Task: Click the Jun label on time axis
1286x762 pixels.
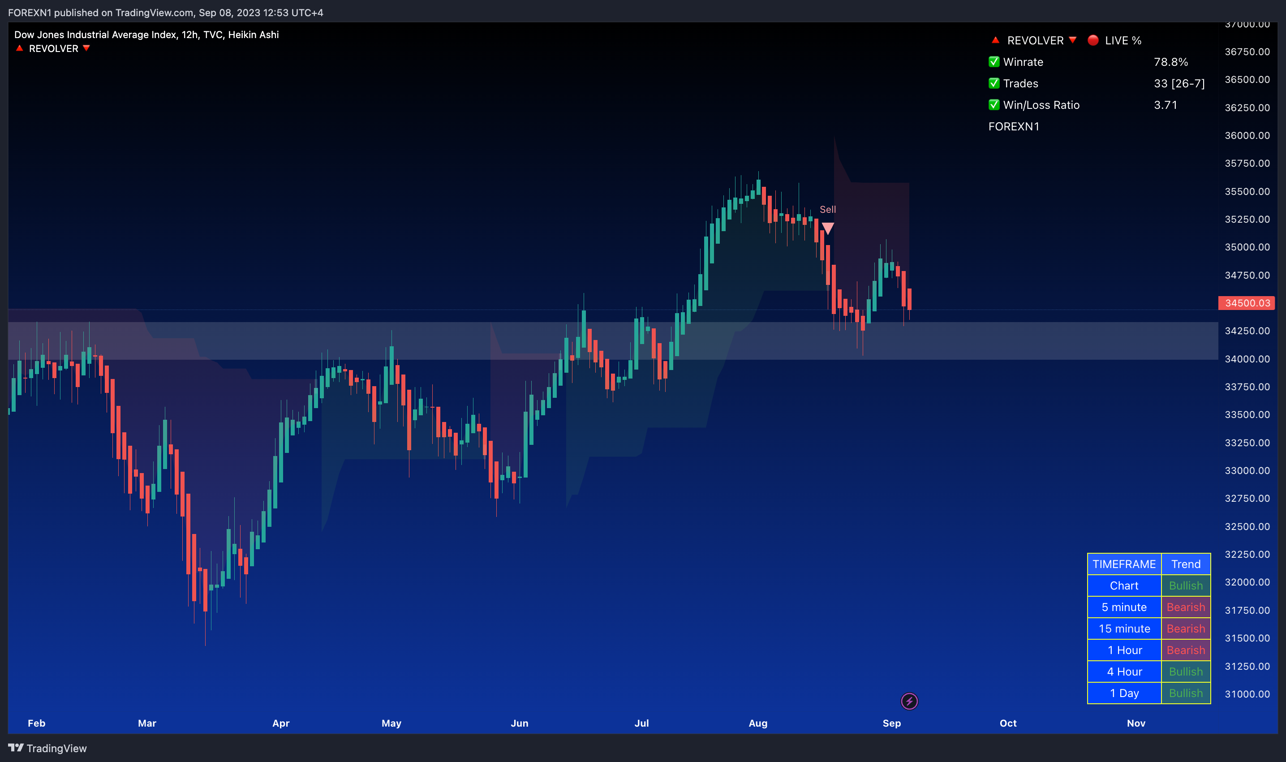Action: click(520, 723)
